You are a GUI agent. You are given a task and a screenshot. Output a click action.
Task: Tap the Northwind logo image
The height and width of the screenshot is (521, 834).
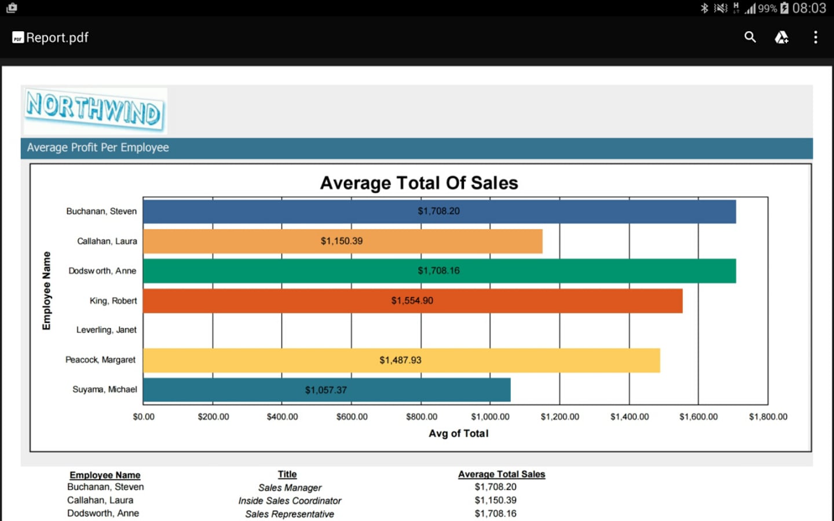[x=96, y=111]
